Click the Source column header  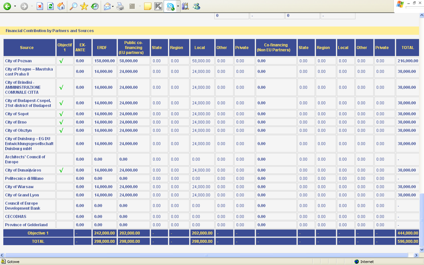29,48
